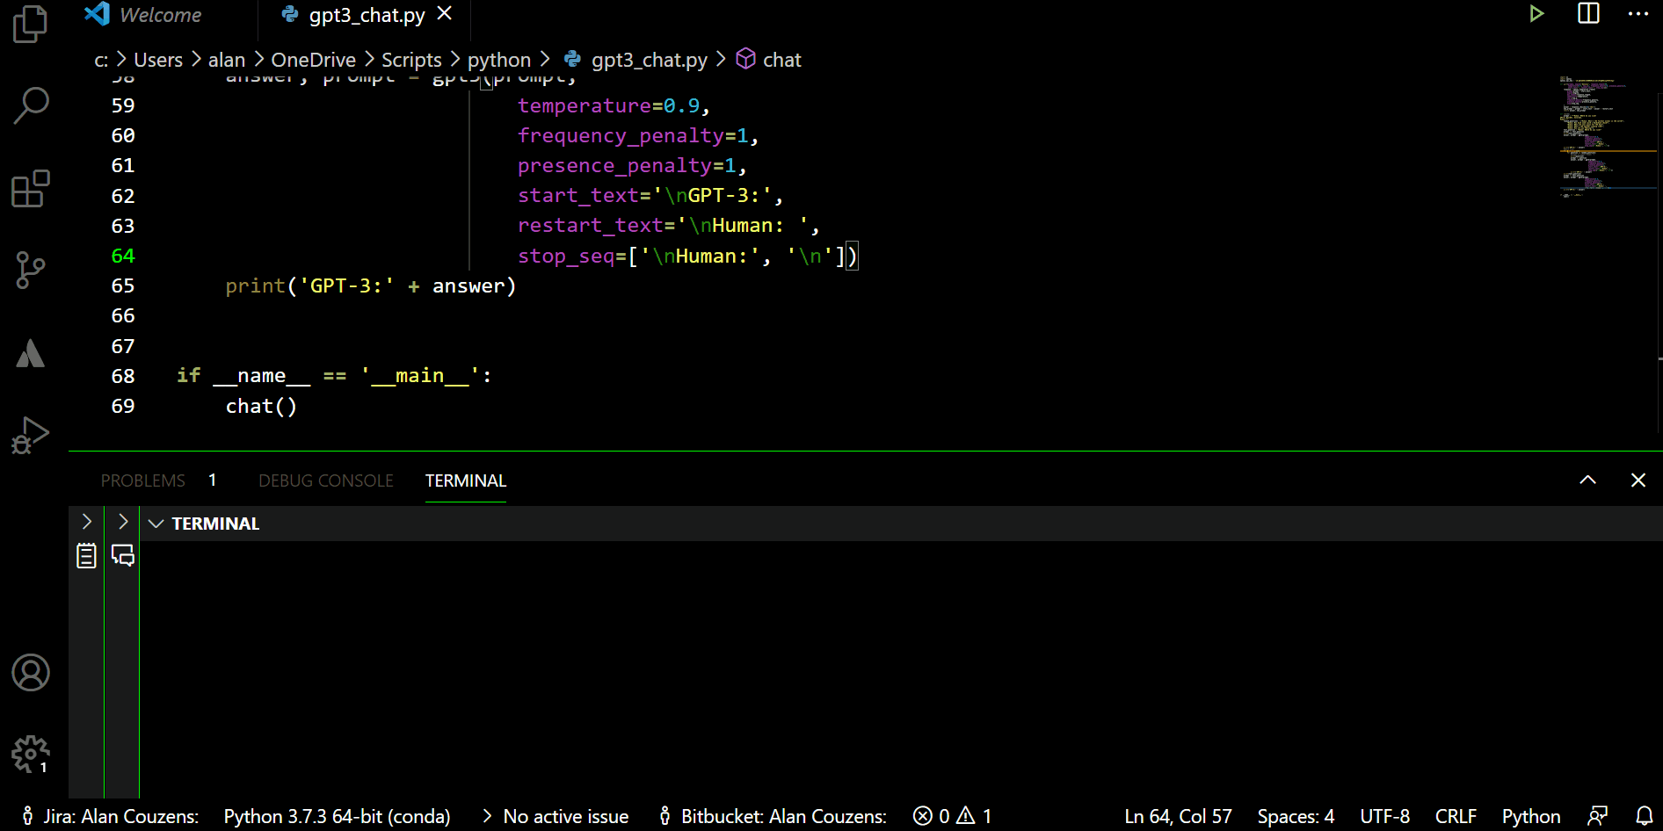Collapse the TERMINAL section chevron
The width and height of the screenshot is (1663, 831).
pos(156,524)
